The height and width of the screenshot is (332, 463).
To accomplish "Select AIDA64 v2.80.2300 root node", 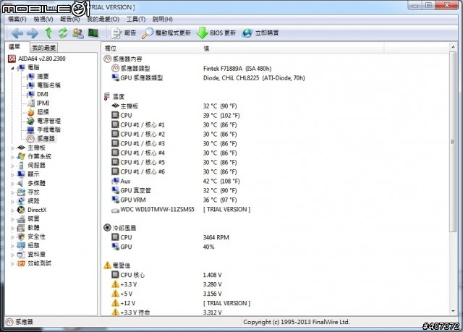I will pyautogui.click(x=37, y=59).
